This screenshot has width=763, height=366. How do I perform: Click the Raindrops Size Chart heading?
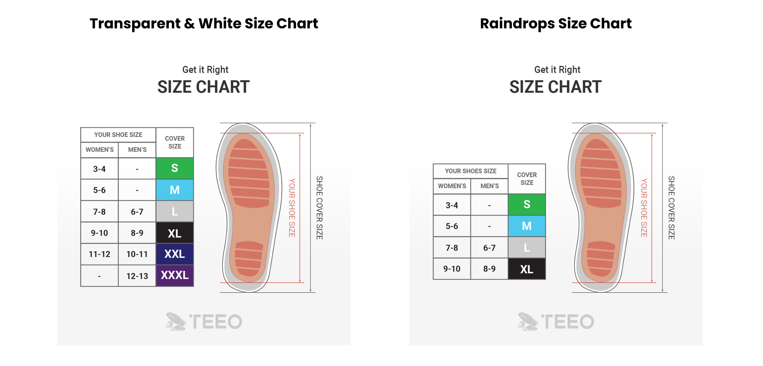(556, 24)
